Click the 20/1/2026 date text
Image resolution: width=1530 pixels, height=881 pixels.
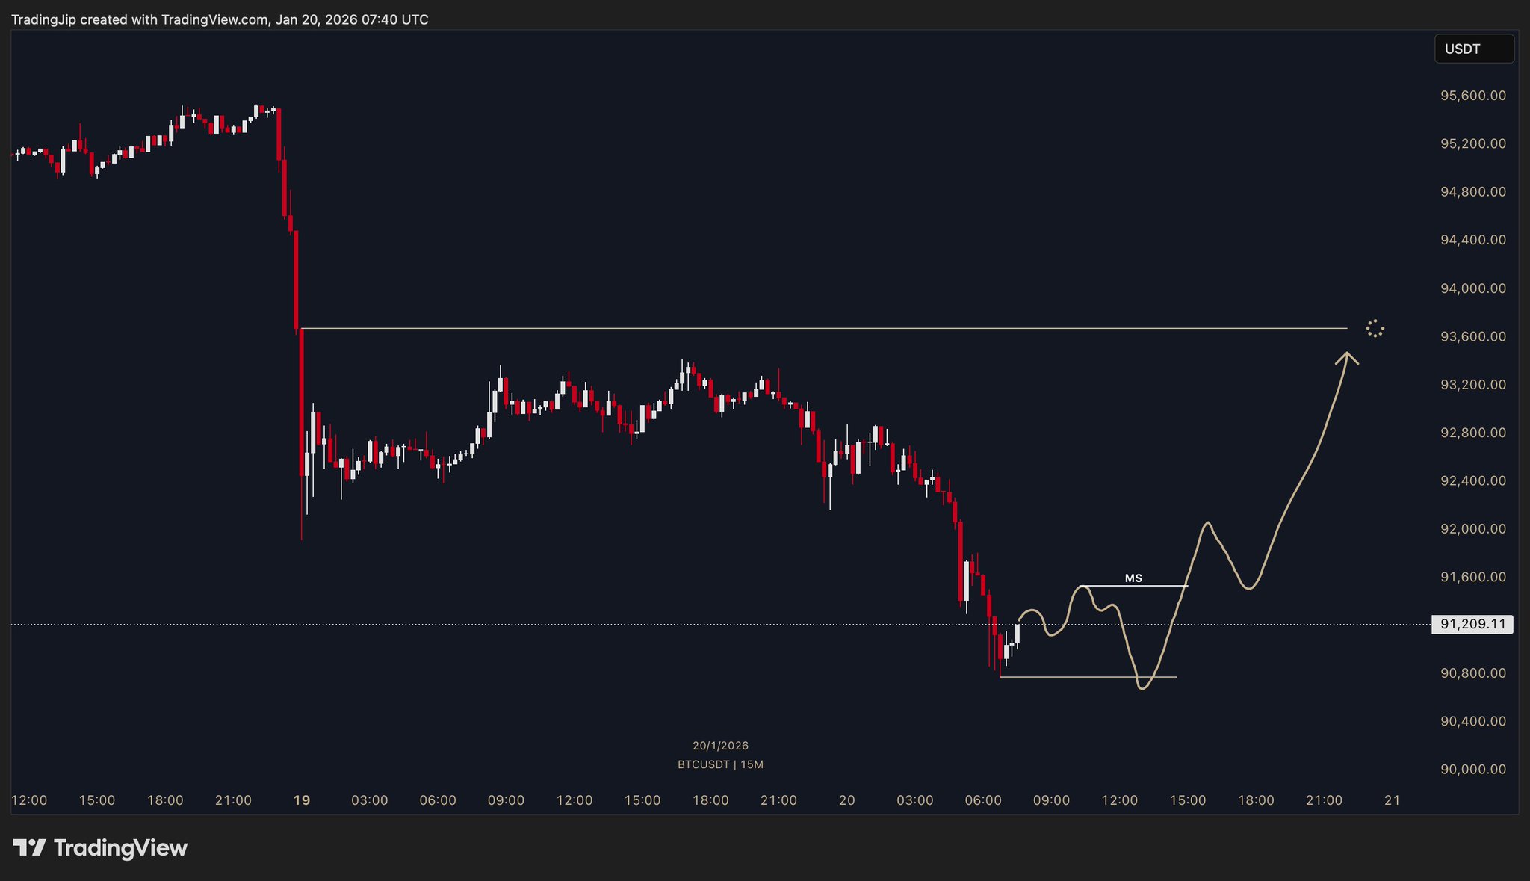(720, 746)
